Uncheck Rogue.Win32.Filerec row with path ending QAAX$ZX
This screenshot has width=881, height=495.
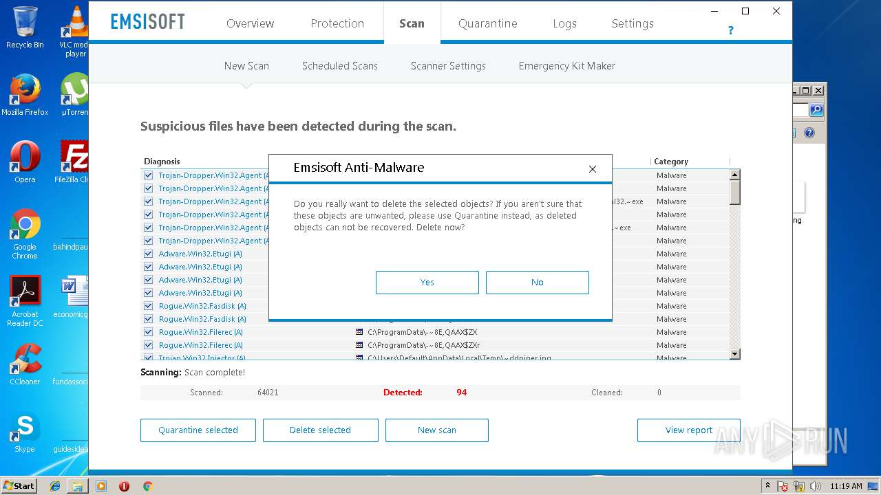coord(148,332)
